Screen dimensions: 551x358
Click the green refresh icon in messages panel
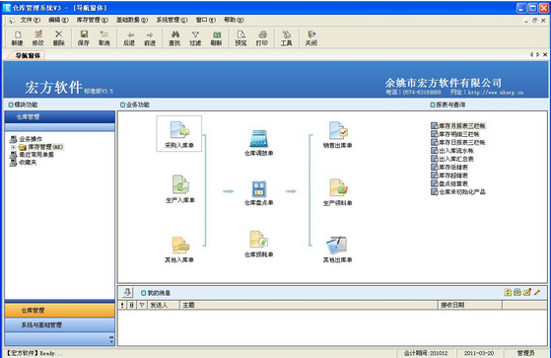click(x=508, y=292)
